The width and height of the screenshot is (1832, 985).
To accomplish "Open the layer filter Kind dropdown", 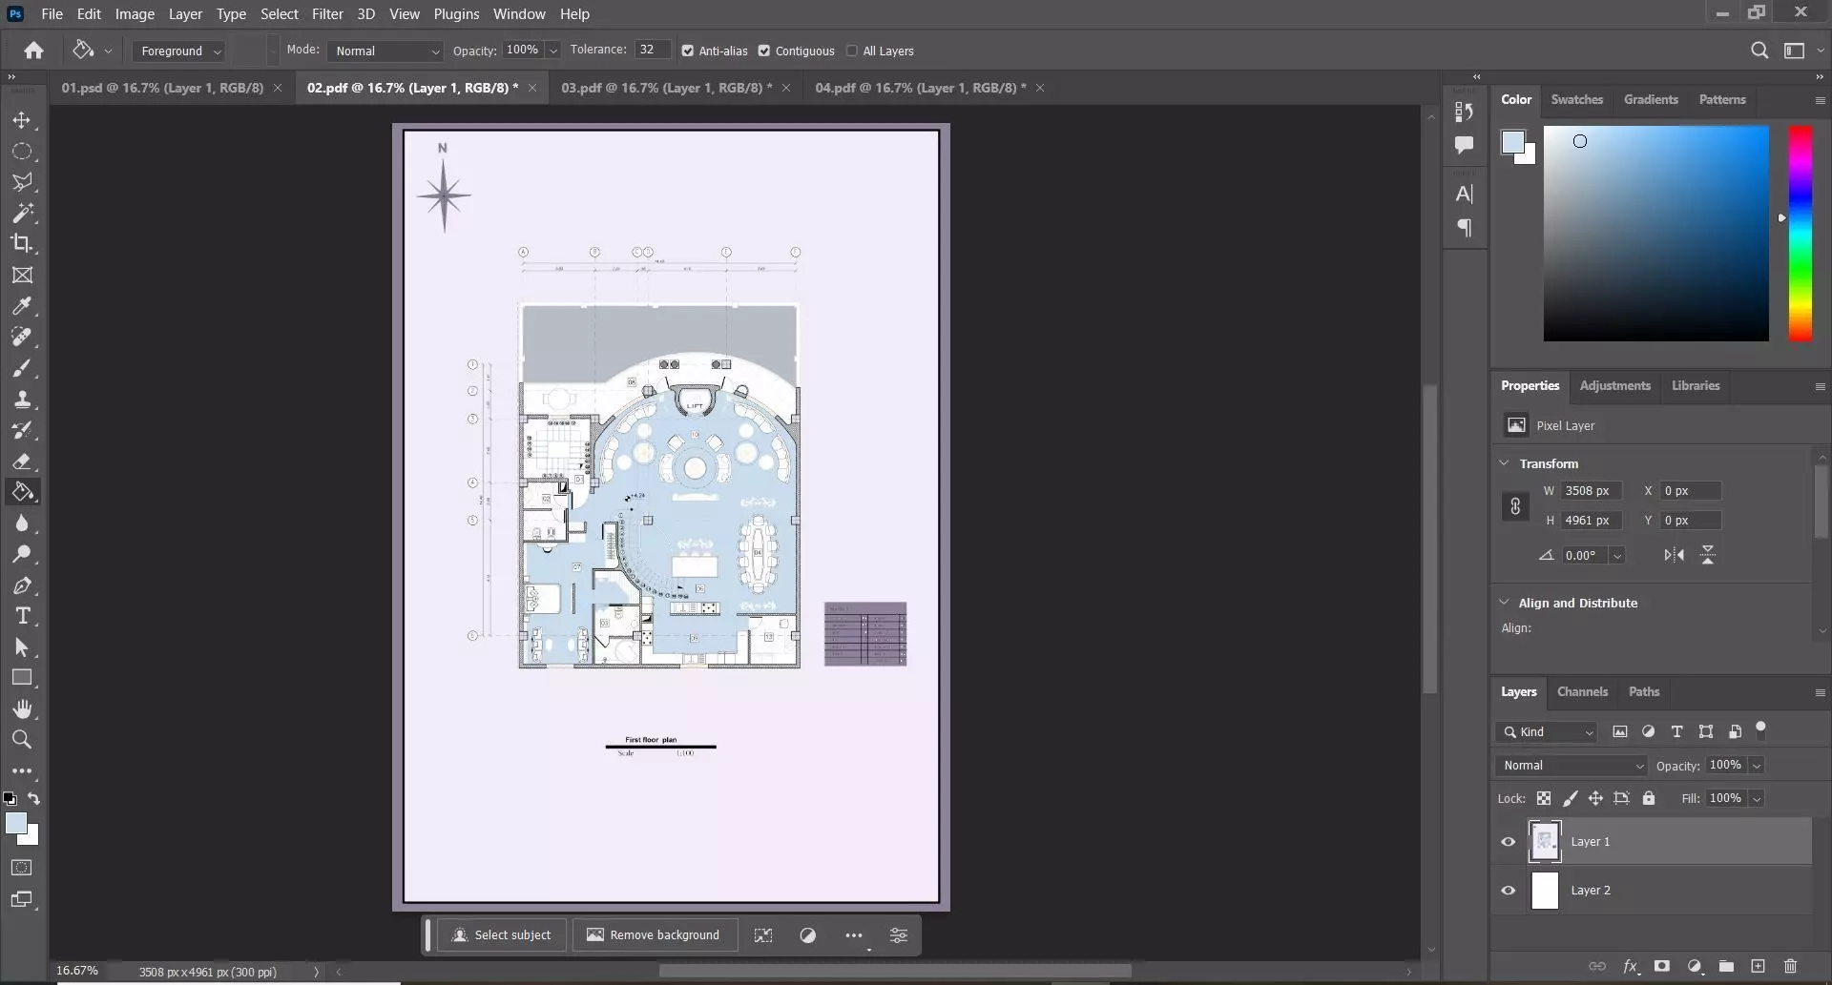I will click(1548, 731).
